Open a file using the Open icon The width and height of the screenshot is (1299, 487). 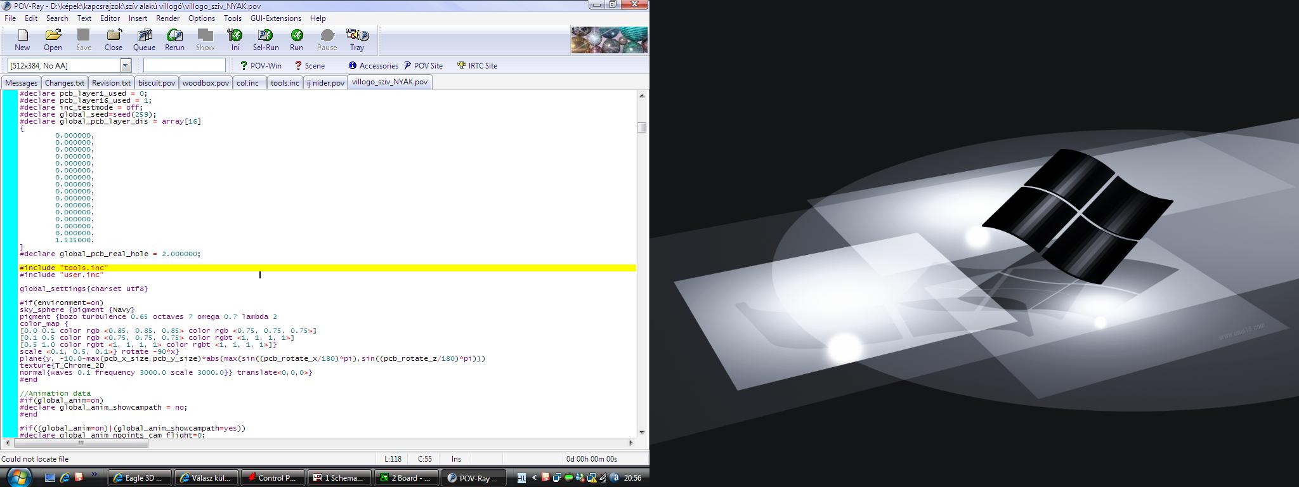53,39
